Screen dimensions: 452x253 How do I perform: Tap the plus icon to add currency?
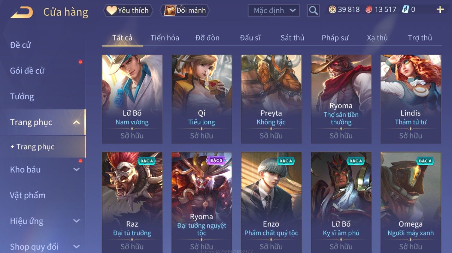click(440, 10)
